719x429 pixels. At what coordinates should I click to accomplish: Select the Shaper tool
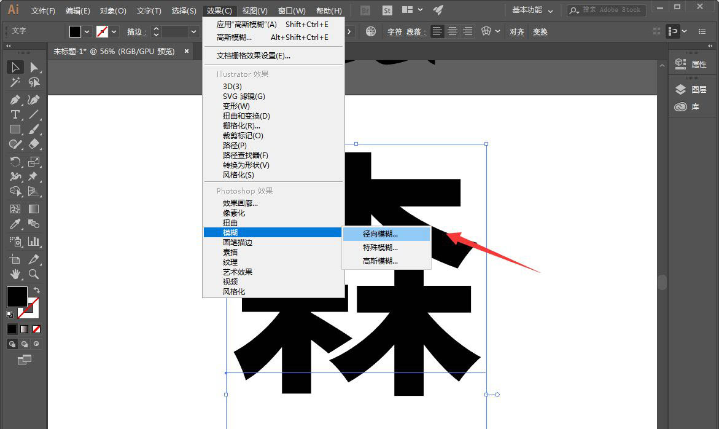tap(15, 144)
